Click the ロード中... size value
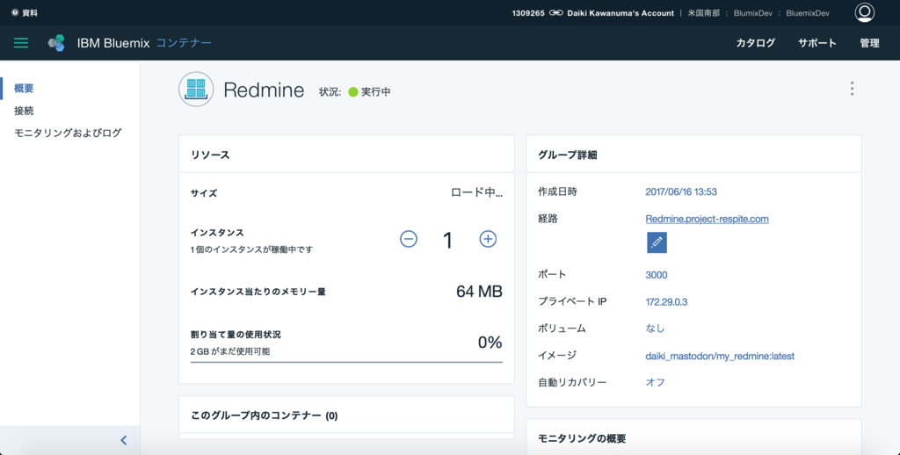 (x=476, y=192)
